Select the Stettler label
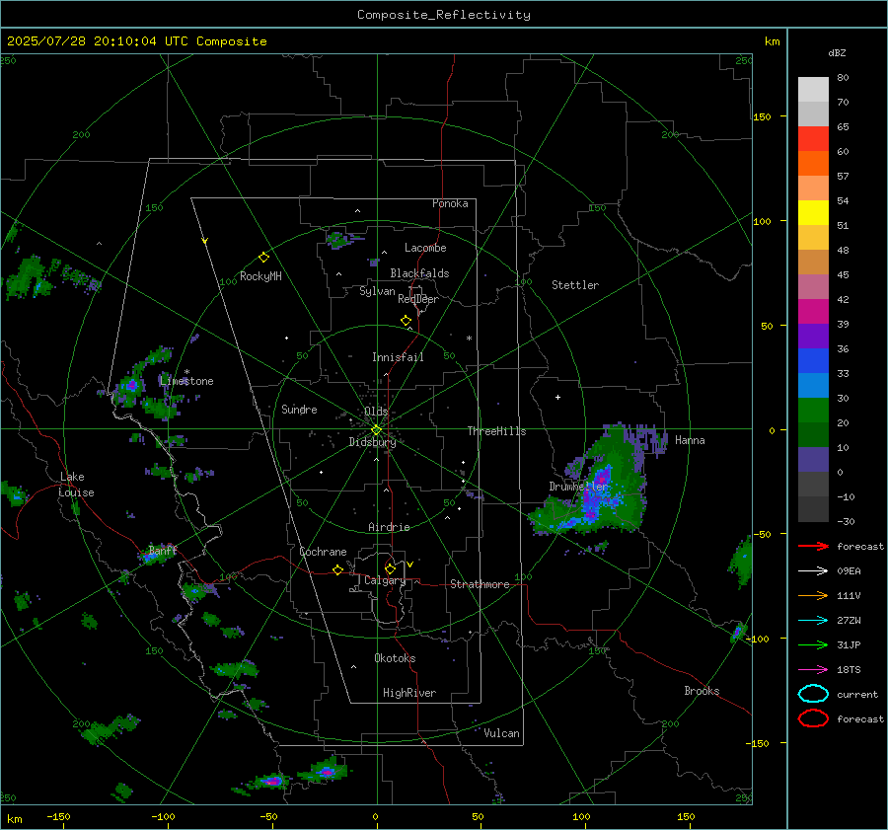The height and width of the screenshot is (830, 888). click(575, 285)
